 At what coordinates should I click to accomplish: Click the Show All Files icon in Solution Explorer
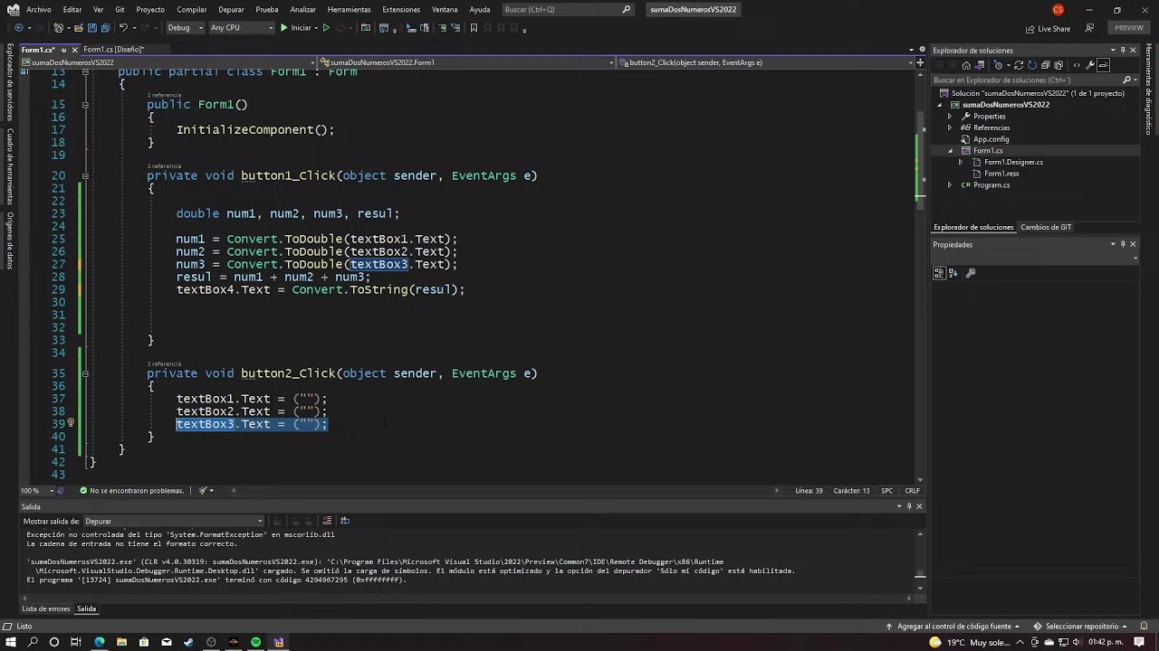1058,65
